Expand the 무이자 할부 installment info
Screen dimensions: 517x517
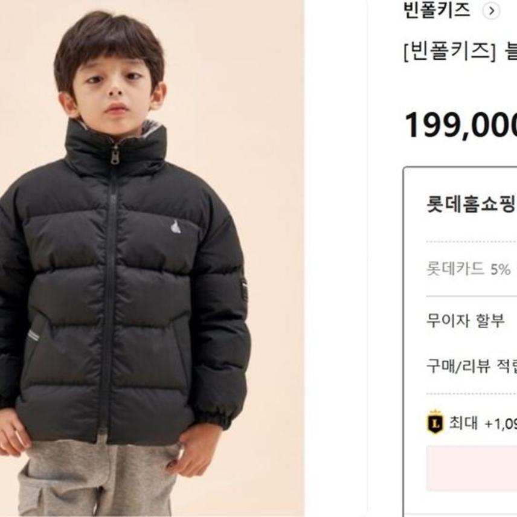(466, 320)
